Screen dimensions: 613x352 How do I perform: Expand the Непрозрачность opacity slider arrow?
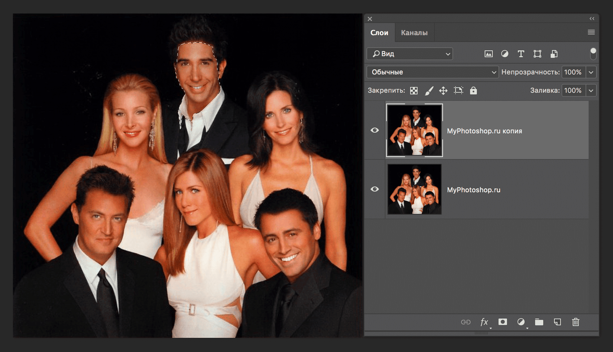591,72
